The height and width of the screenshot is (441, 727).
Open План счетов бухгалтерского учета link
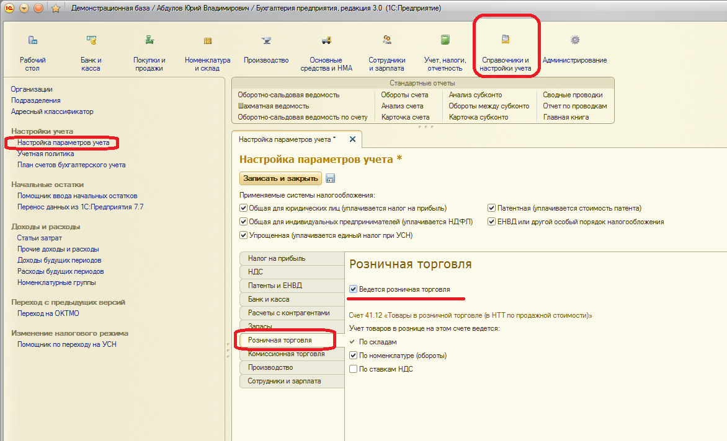coord(71,165)
